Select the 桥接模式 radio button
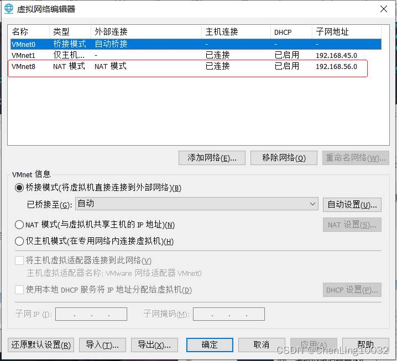Image resolution: width=397 pixels, height=361 pixels. tap(19, 188)
